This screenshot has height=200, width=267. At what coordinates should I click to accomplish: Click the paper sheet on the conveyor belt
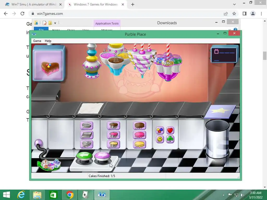click(x=91, y=108)
